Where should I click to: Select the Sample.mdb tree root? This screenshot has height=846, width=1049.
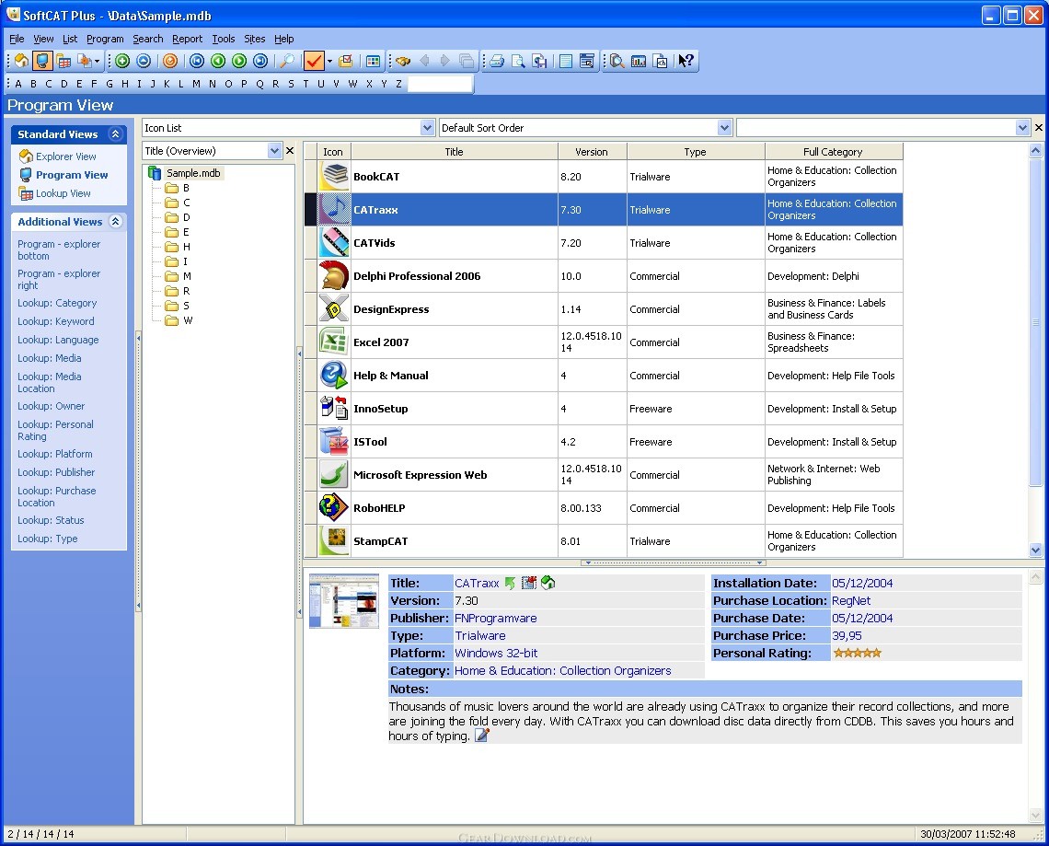click(x=192, y=173)
